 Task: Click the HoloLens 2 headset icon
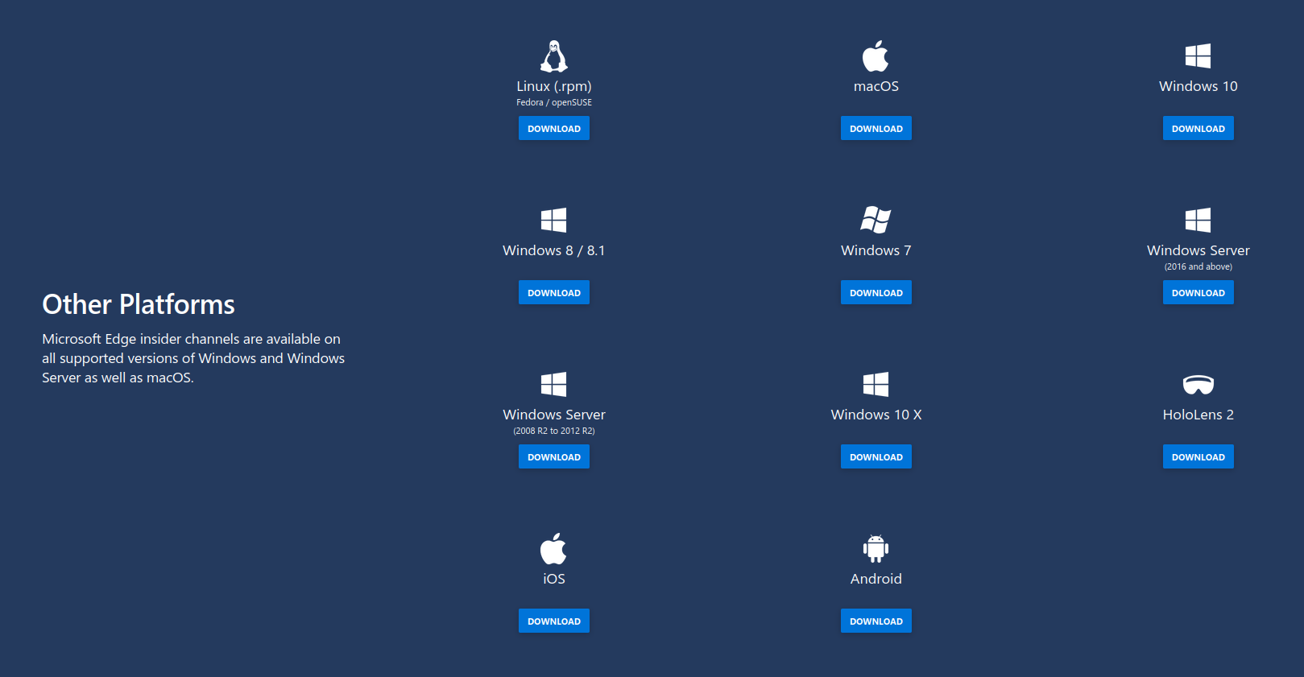1198,385
